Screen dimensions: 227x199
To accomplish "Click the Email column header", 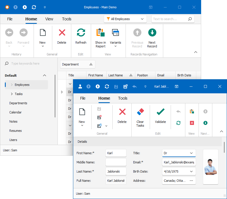I will pos(165,75).
